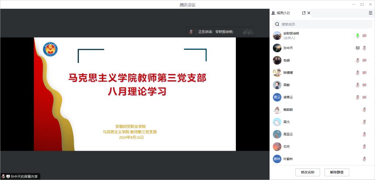Pop out the members panel into separate window
Viewport: 375px width, 180px height.
click(304, 13)
